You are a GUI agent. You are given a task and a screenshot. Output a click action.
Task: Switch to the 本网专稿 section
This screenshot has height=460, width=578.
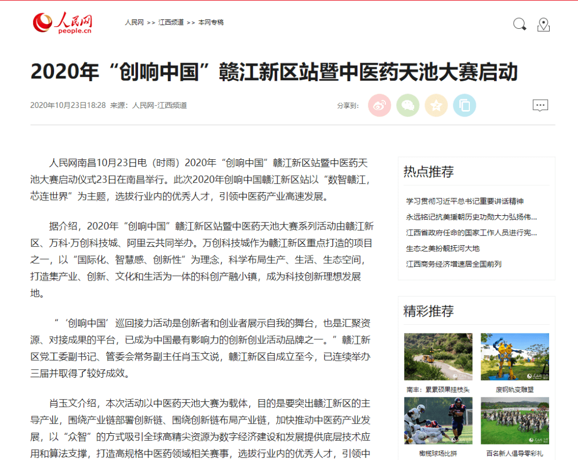click(211, 22)
